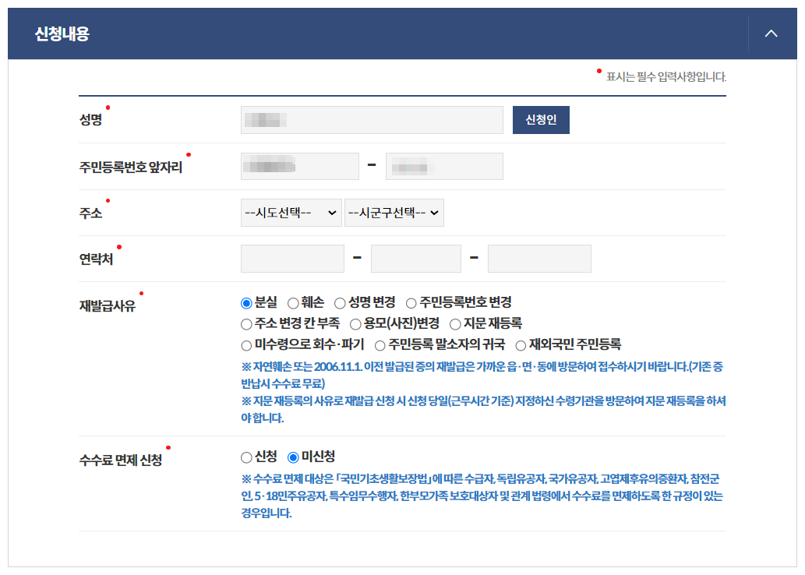Select 미수령으로 회수·파기 option
This screenshot has height=575, width=805.
pos(246,345)
